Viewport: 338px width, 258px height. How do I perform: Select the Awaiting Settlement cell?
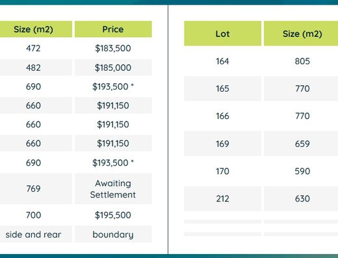[113, 188]
